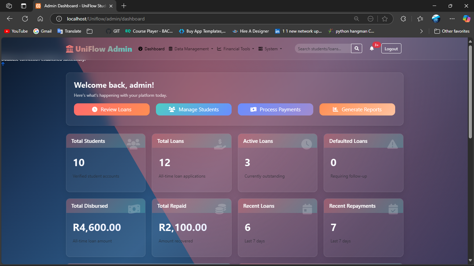
Task: Click the UniFlow Admin brand text
Action: coord(103,49)
